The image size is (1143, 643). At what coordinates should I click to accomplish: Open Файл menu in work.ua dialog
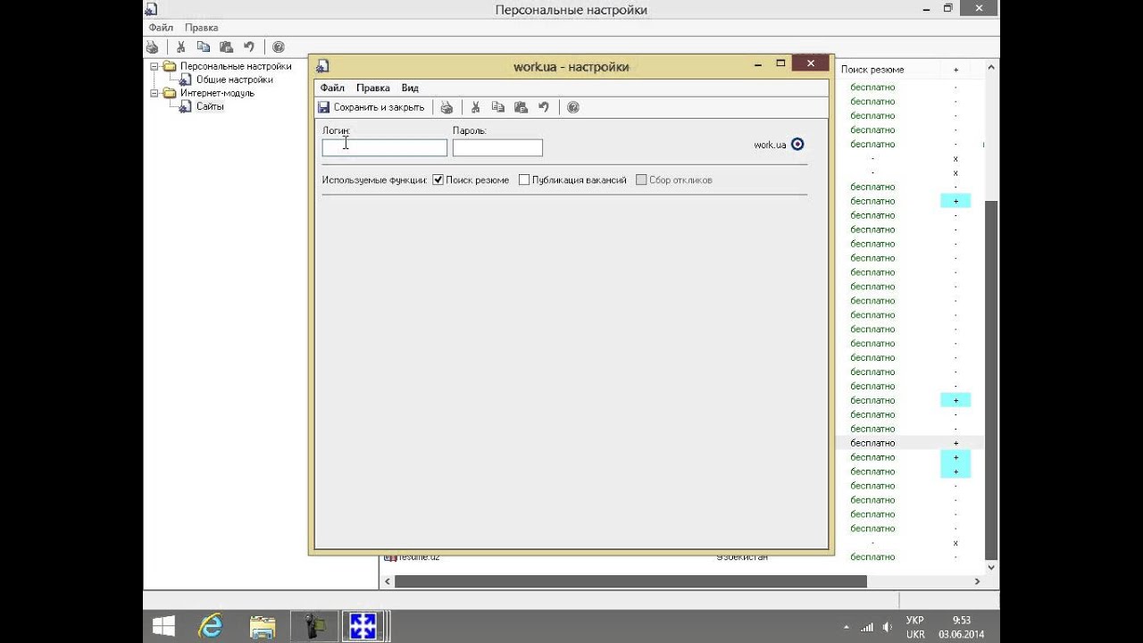coord(332,88)
